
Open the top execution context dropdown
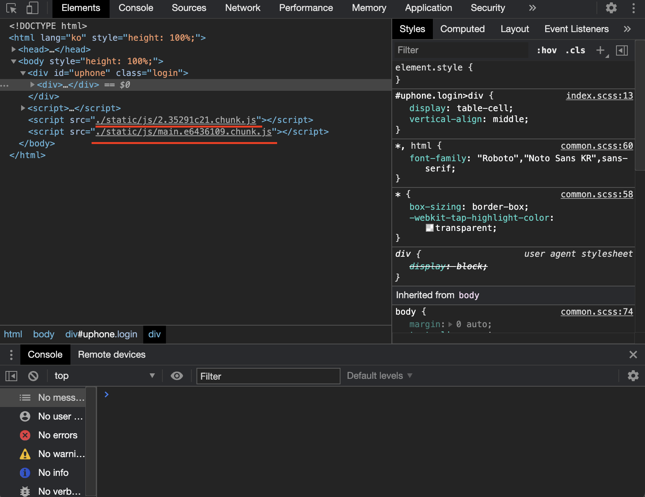tap(104, 376)
